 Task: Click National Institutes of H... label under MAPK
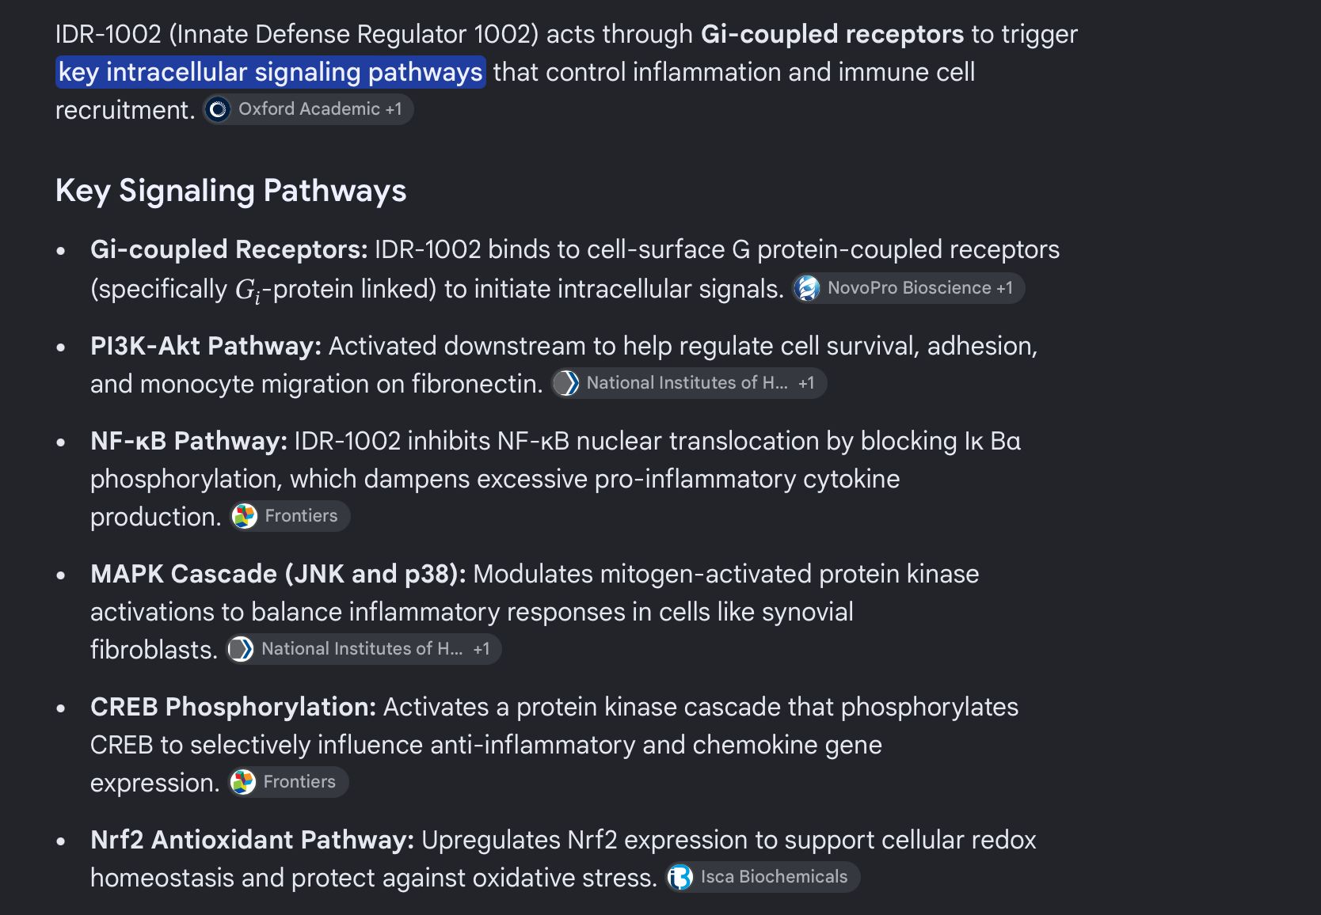click(362, 649)
